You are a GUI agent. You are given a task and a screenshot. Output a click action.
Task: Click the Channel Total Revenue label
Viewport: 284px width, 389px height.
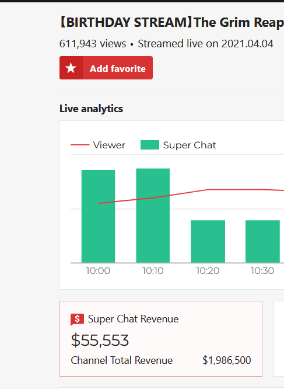point(121,360)
